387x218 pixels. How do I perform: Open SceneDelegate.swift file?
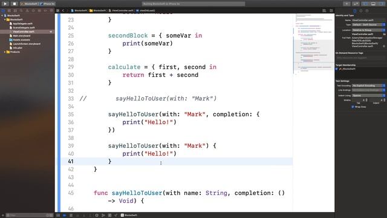(24, 28)
